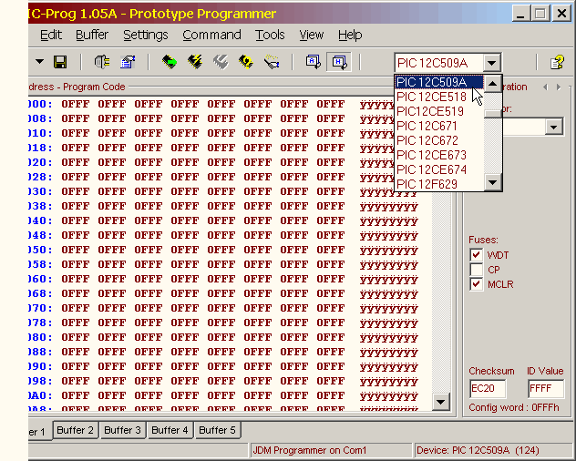Screen dimensions: 576x461
Task: Select PIC 12CE518 from the device list
Action: [431, 97]
